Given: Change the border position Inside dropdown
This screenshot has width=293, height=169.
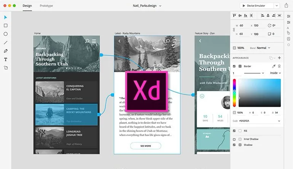Looking at the screenshot, I should [275, 73].
